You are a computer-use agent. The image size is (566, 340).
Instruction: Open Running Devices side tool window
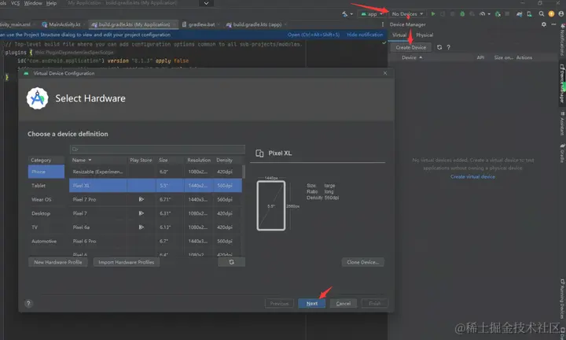(562, 298)
